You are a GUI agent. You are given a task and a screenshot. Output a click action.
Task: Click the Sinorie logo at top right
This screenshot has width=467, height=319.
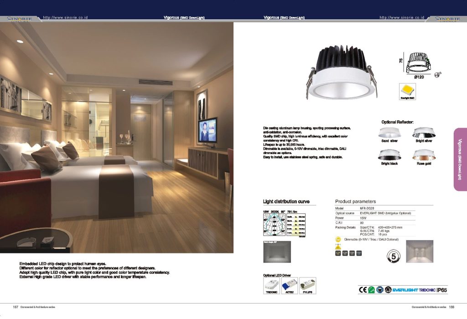[450, 19]
